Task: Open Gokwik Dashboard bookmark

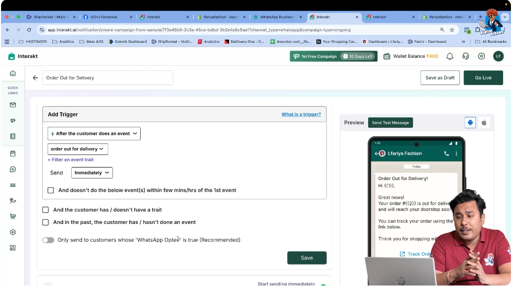Action: click(x=128, y=42)
